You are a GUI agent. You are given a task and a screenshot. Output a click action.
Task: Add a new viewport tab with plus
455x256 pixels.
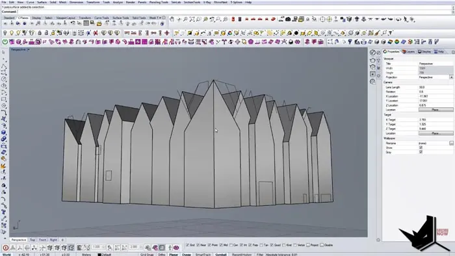(x=62, y=240)
